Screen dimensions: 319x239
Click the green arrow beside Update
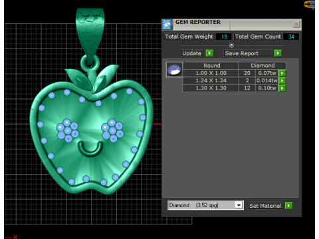pos(209,53)
